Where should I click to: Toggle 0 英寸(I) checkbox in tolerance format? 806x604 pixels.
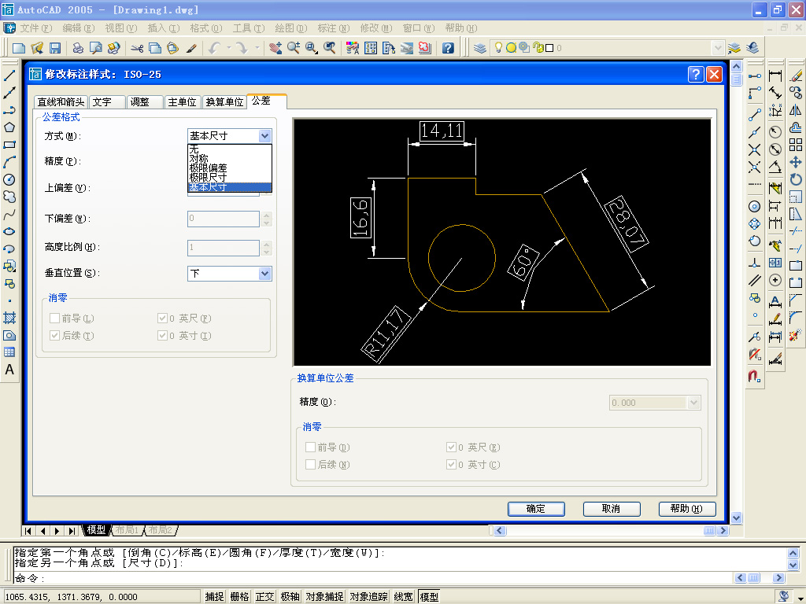pos(162,336)
